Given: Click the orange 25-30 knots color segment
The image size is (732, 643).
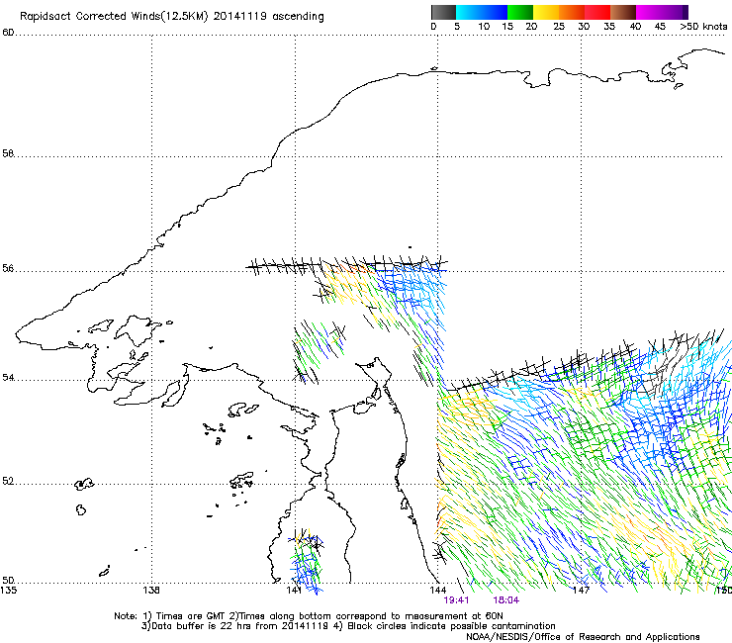Looking at the screenshot, I should tap(572, 13).
